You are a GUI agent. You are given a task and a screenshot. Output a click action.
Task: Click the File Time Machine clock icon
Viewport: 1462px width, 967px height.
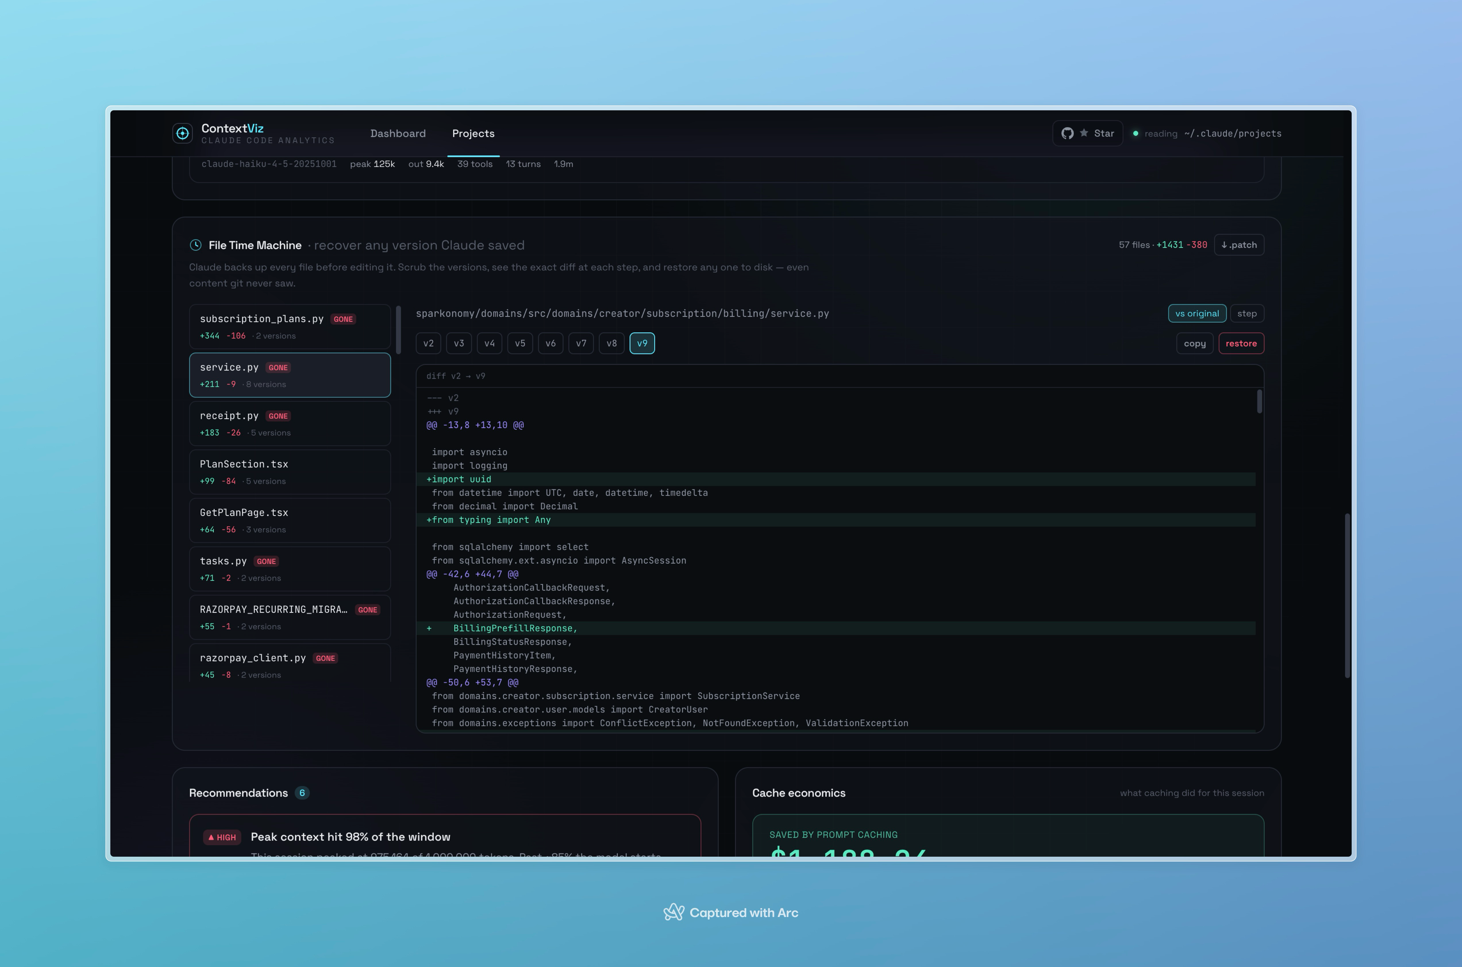(x=196, y=245)
